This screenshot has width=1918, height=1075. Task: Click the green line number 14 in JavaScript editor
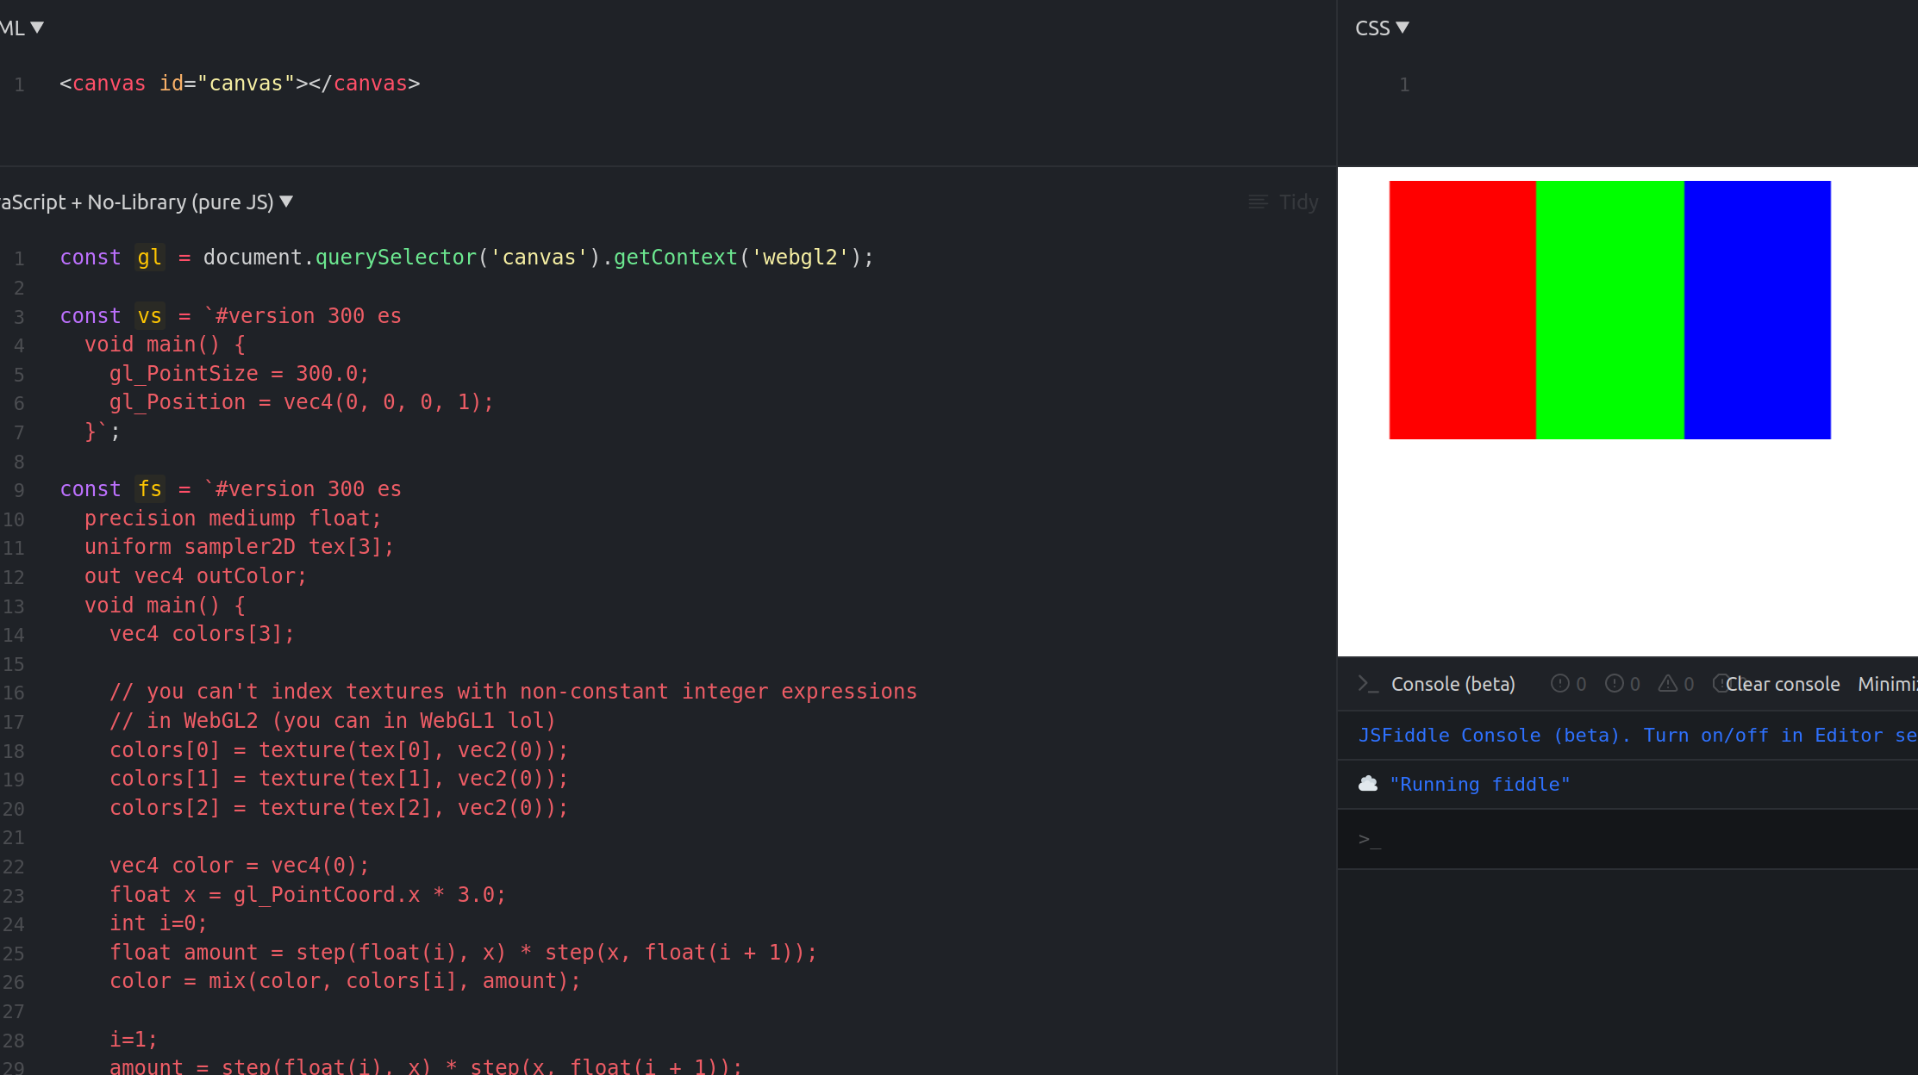(x=14, y=635)
